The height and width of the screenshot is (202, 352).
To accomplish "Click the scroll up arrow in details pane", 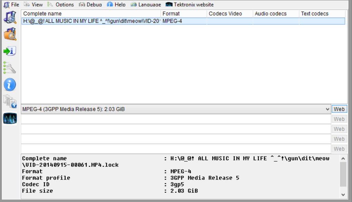I will pos(343,158).
